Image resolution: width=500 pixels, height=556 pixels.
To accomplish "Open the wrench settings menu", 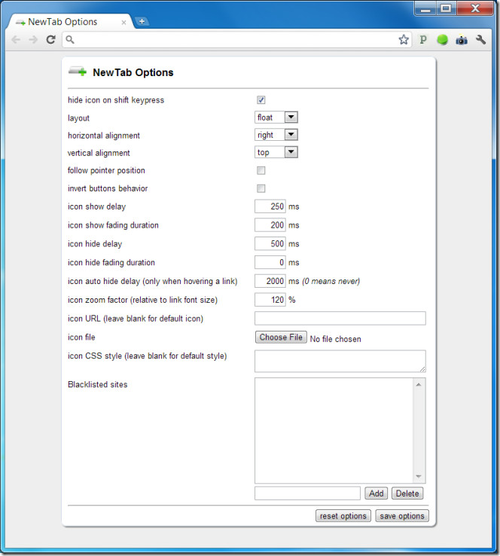I will 480,40.
